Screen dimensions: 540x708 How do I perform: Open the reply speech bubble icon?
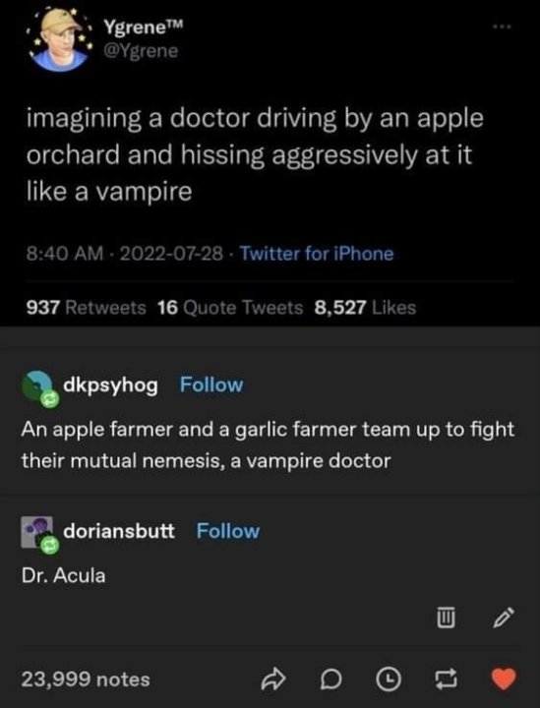click(x=330, y=679)
